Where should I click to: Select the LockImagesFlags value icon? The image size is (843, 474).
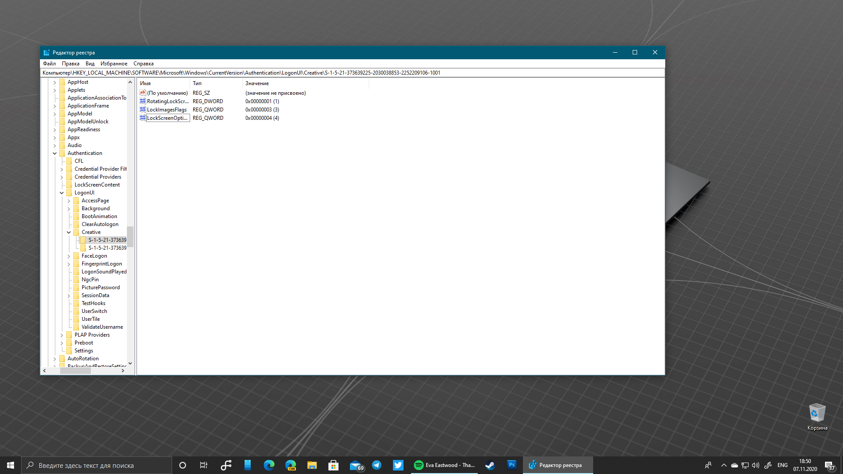pyautogui.click(x=143, y=109)
